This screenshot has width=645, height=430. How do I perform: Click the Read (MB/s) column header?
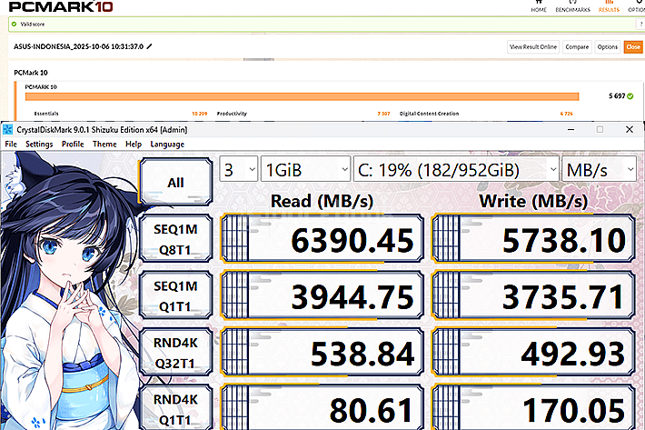click(322, 201)
